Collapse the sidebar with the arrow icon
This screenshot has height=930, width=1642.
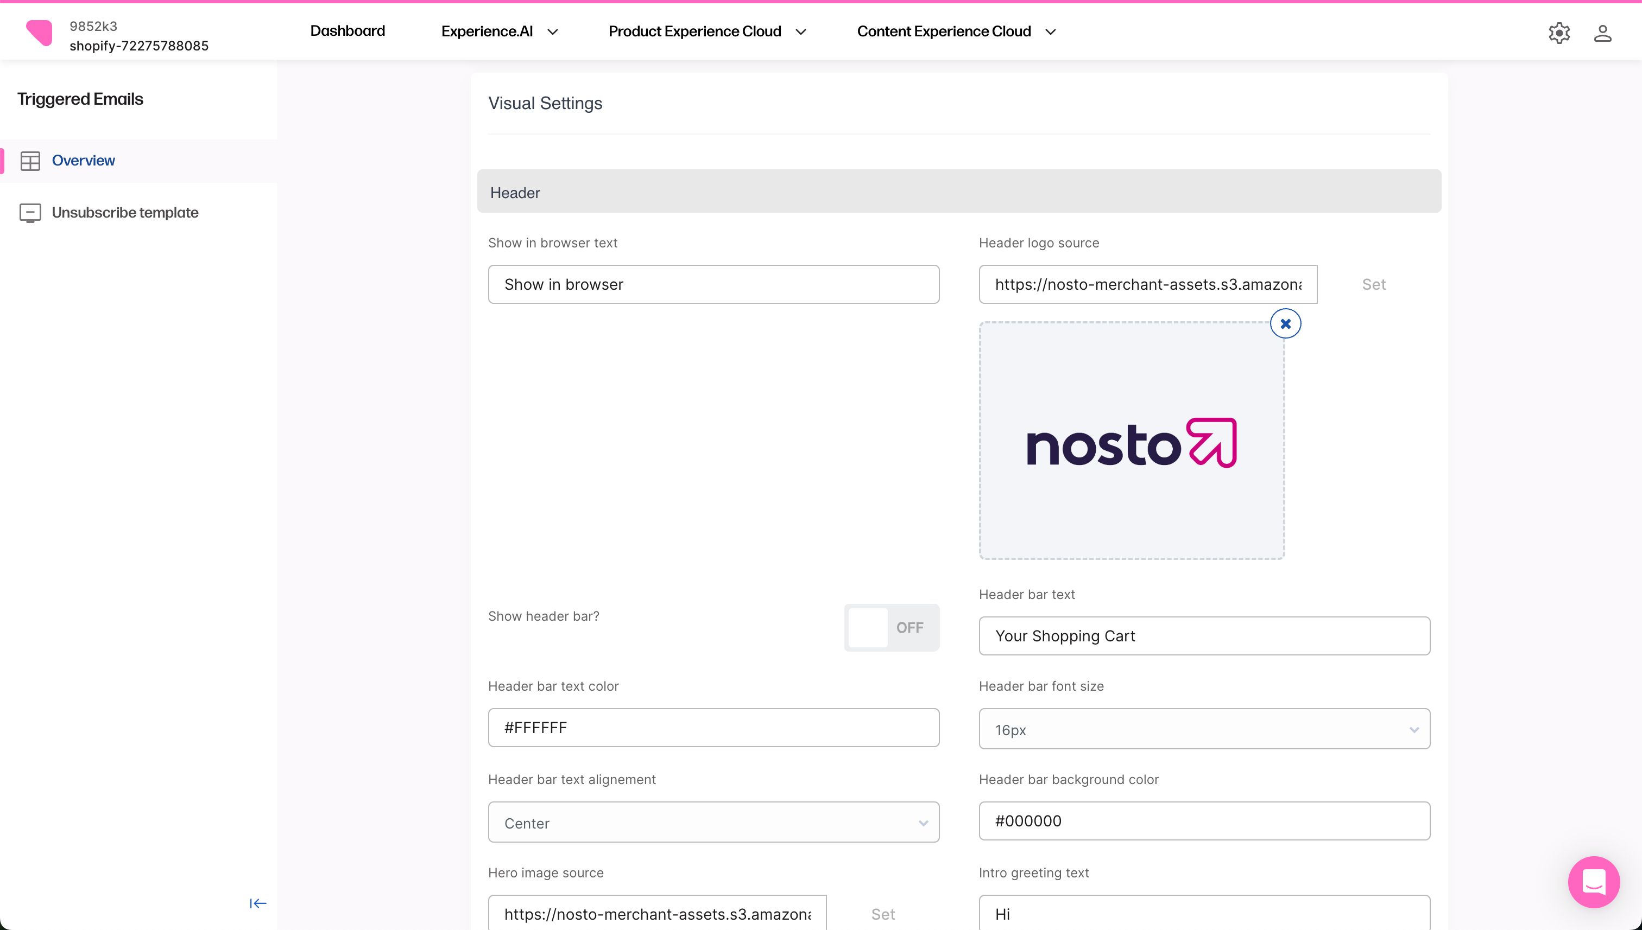pyautogui.click(x=257, y=903)
